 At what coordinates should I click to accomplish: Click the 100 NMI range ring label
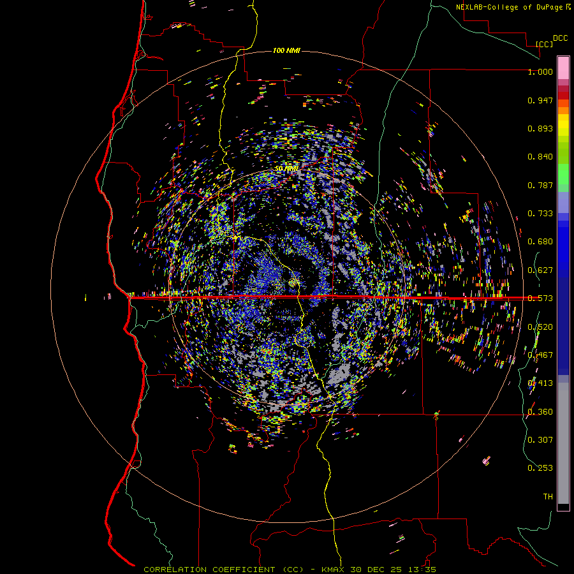pyautogui.click(x=286, y=50)
